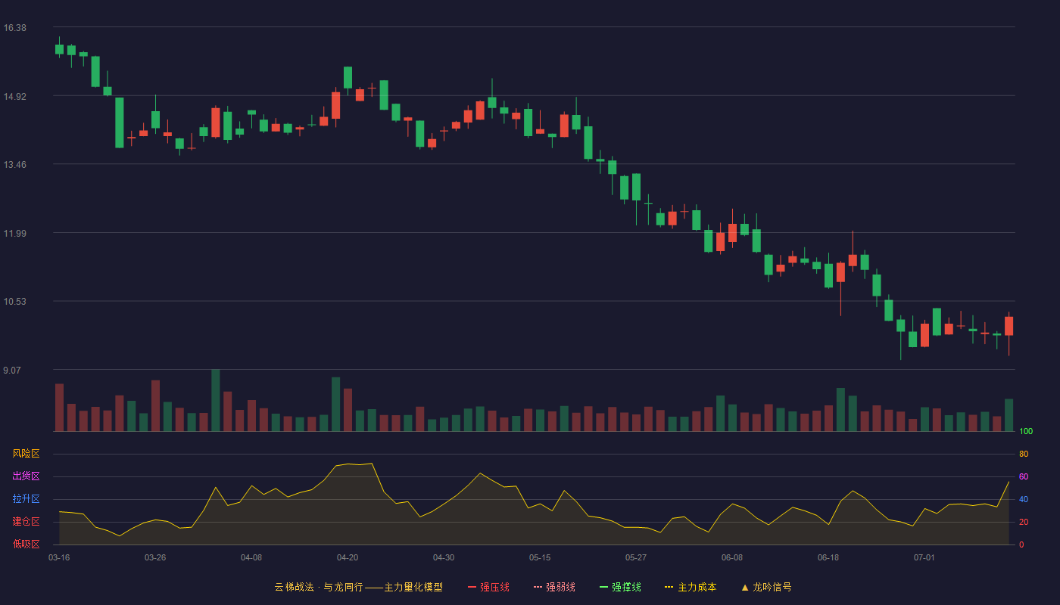
Task: Click the green 强撑线 legend line marker
Action: (603, 587)
